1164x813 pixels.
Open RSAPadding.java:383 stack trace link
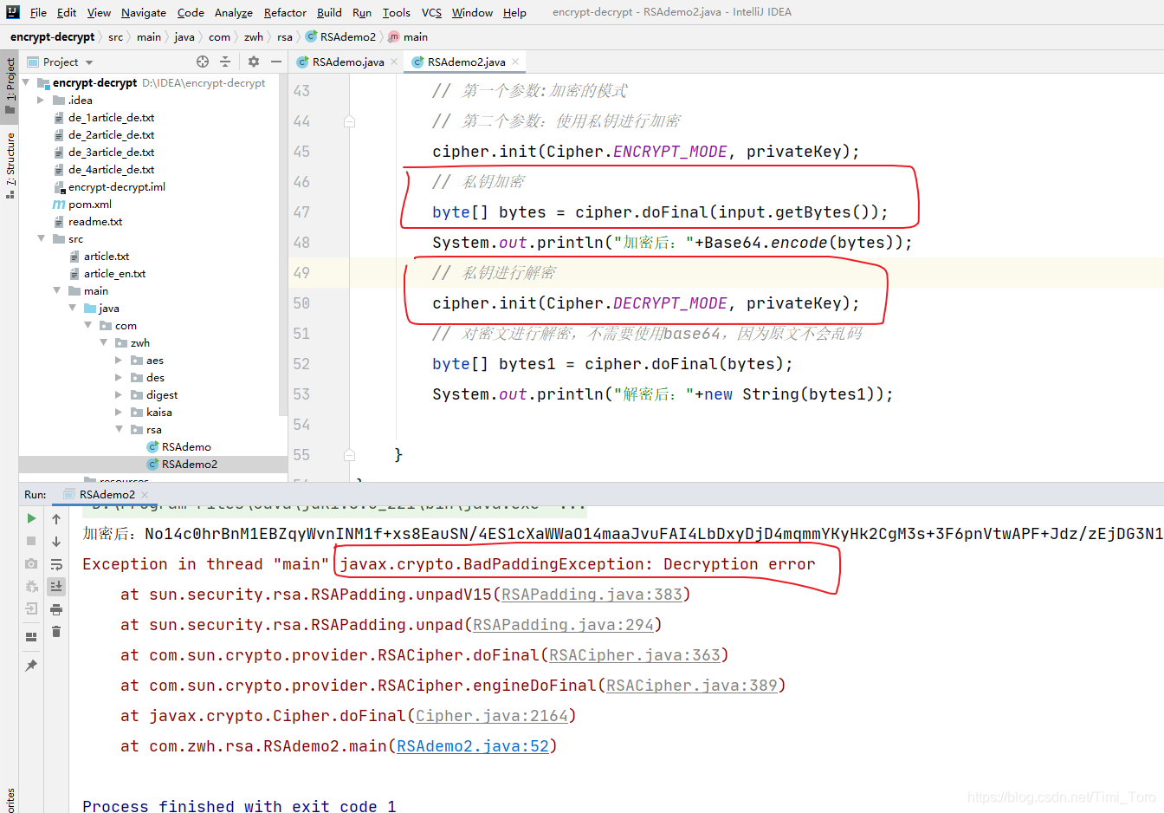tap(592, 595)
